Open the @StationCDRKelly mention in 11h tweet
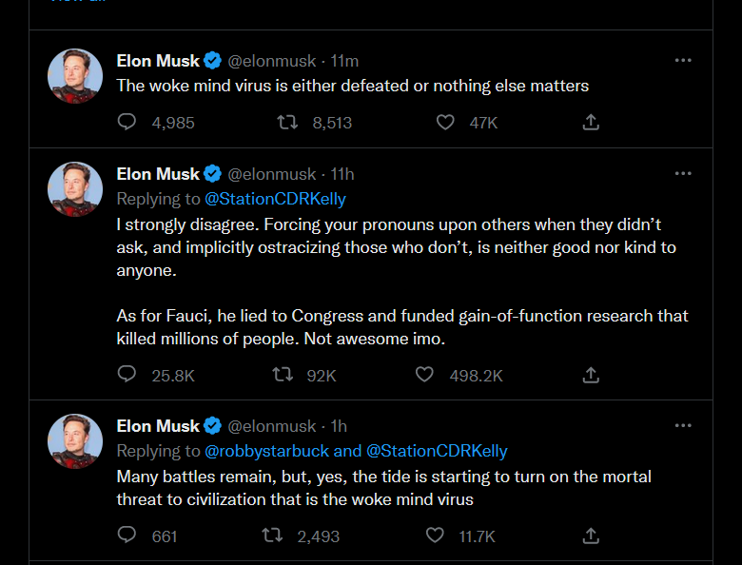The height and width of the screenshot is (565, 742). tap(275, 199)
